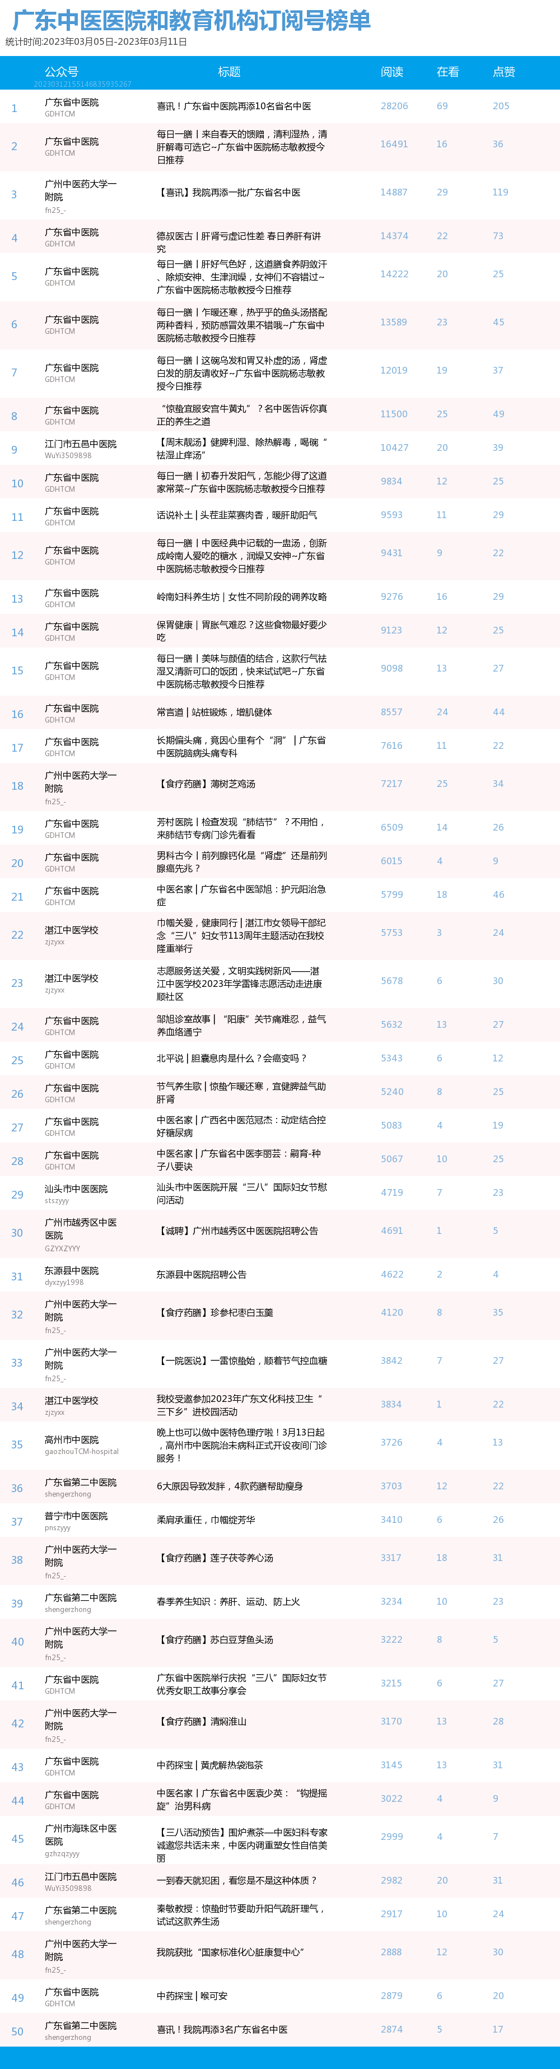The image size is (560, 2069).
Task: Open title 节气养生歌丨惊蛰乍暖还寒
Action: (x=241, y=1092)
